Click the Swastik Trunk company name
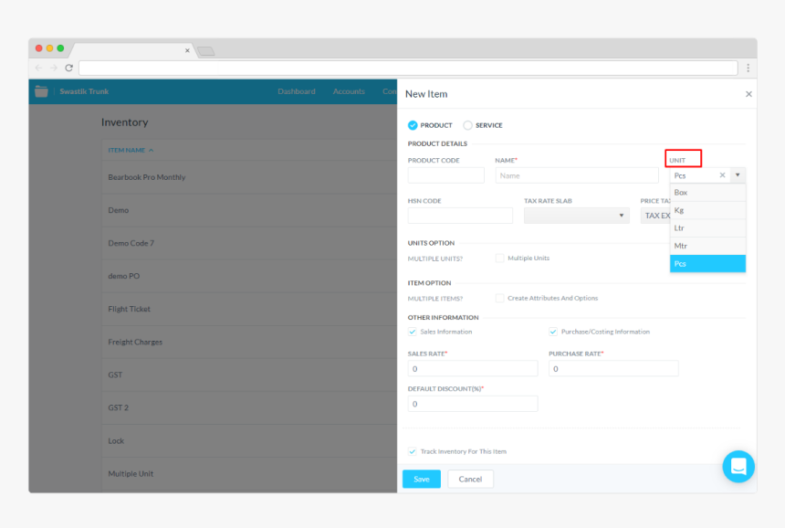Image resolution: width=785 pixels, height=528 pixels. (x=84, y=91)
